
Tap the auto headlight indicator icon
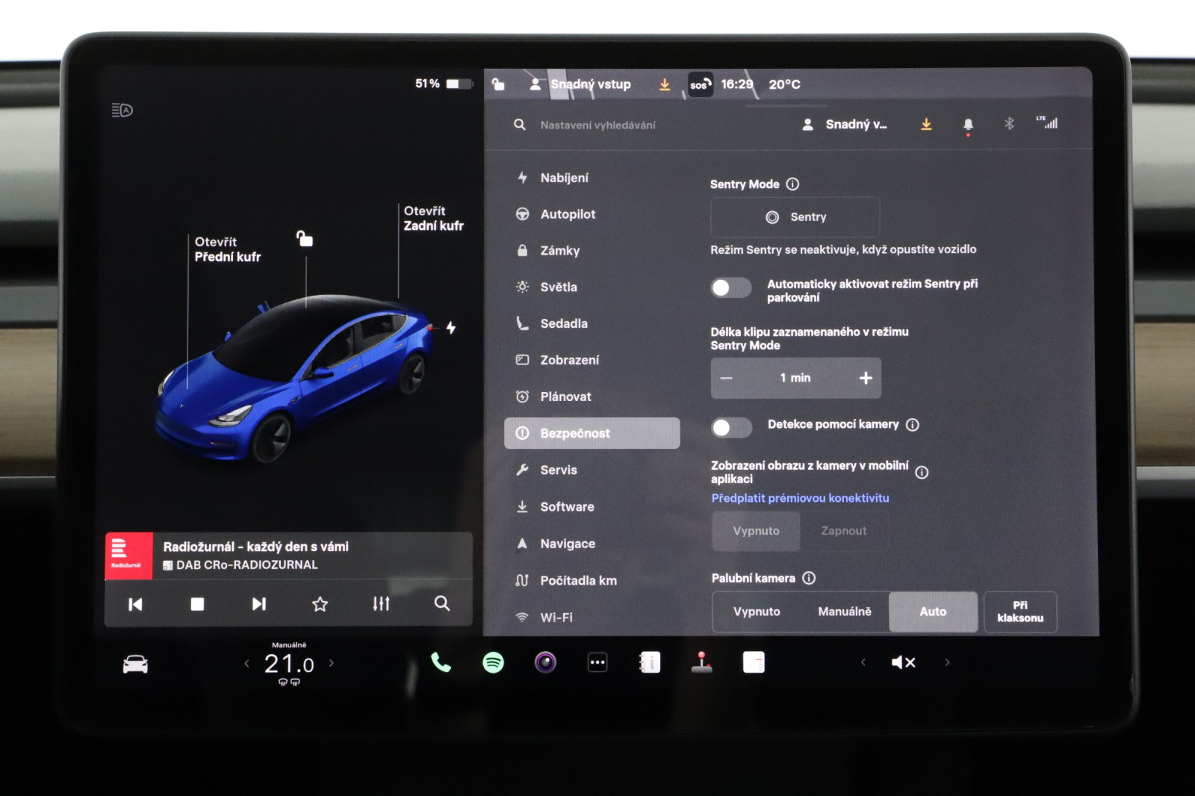click(122, 111)
